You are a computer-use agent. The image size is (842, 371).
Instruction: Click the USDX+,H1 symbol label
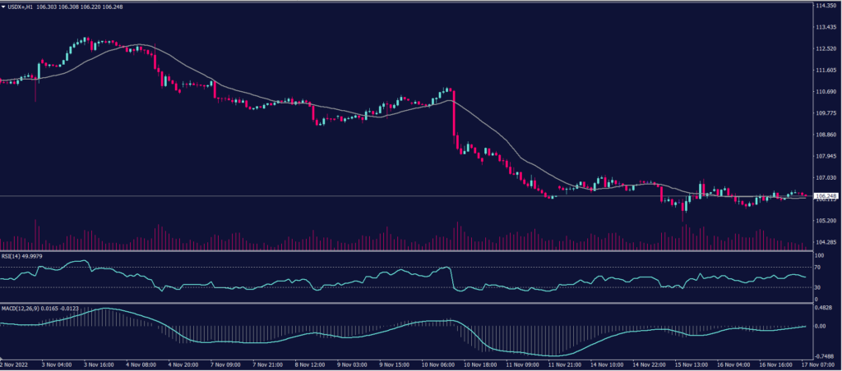point(21,7)
